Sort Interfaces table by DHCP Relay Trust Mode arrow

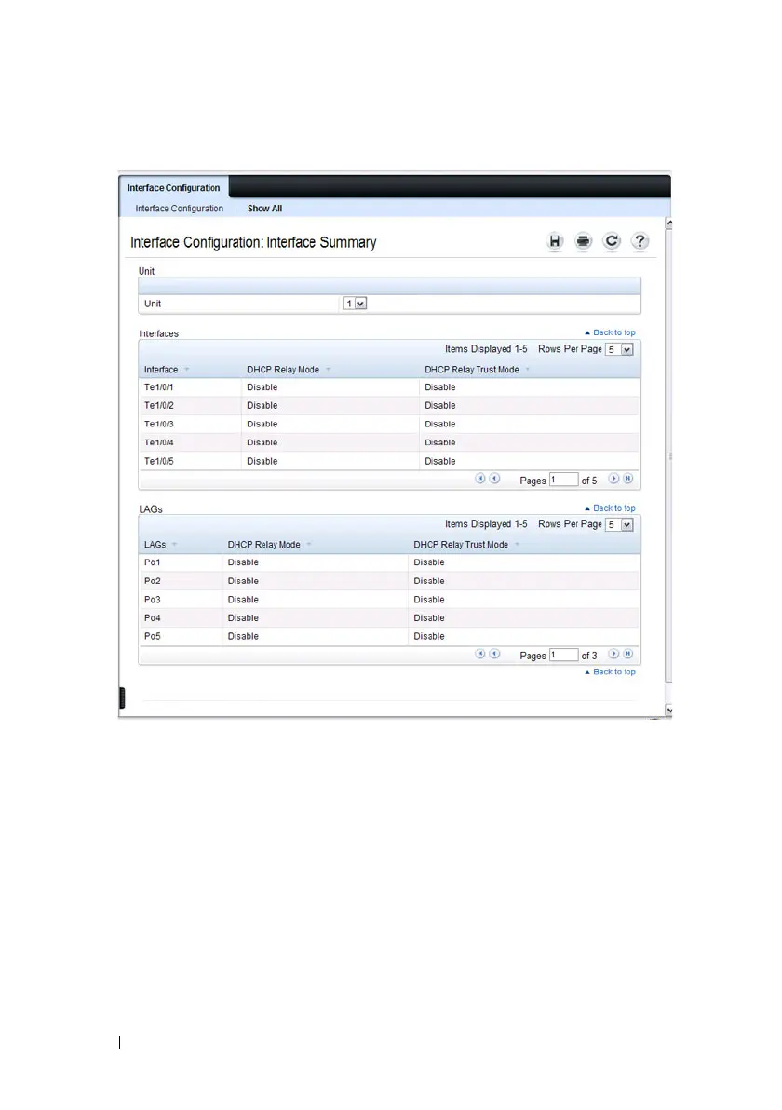pos(527,370)
